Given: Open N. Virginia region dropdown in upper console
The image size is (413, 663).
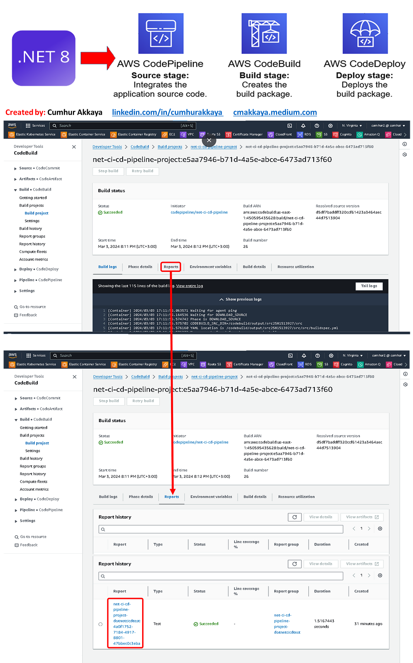Looking at the screenshot, I should (352, 125).
